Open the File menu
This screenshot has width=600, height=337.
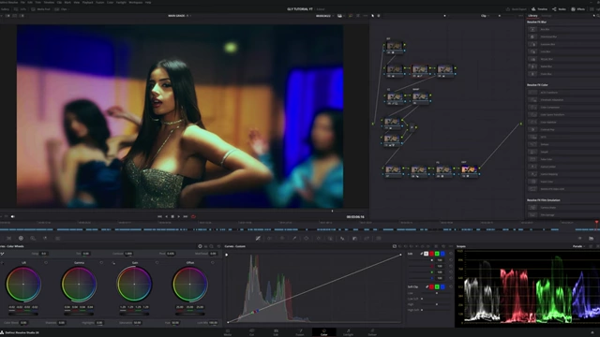[x=22, y=2]
